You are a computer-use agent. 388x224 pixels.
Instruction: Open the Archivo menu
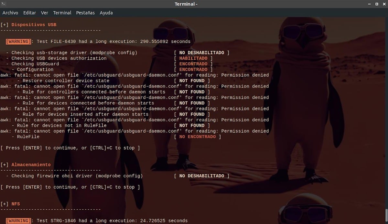click(x=10, y=13)
